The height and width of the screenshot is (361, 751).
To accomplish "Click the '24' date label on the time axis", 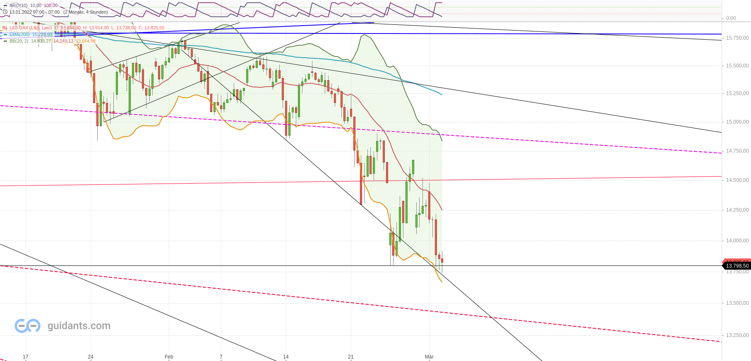I will [x=91, y=357].
